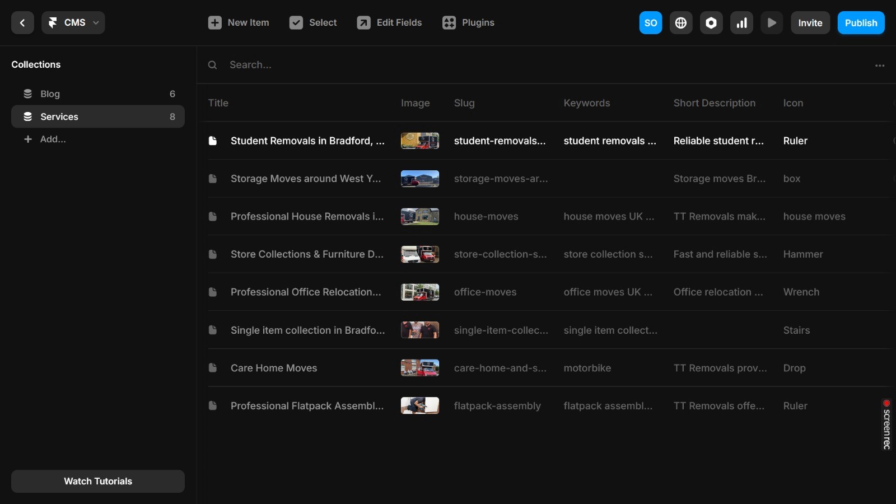The width and height of the screenshot is (896, 504).
Task: Click the Image column header
Action: [416, 103]
